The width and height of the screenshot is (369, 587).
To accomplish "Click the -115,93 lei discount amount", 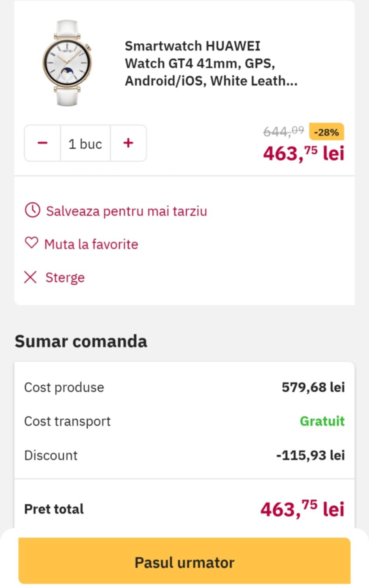I will click(x=310, y=455).
